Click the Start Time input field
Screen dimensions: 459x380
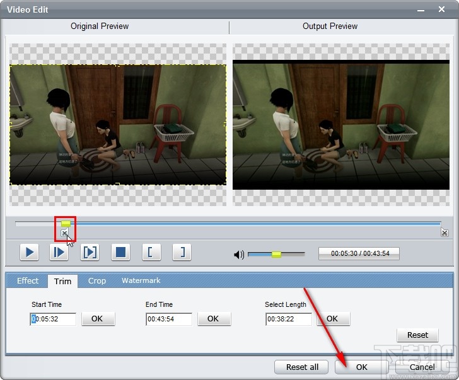tap(53, 319)
